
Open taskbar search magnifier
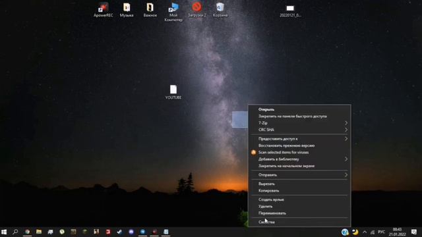click(15, 232)
